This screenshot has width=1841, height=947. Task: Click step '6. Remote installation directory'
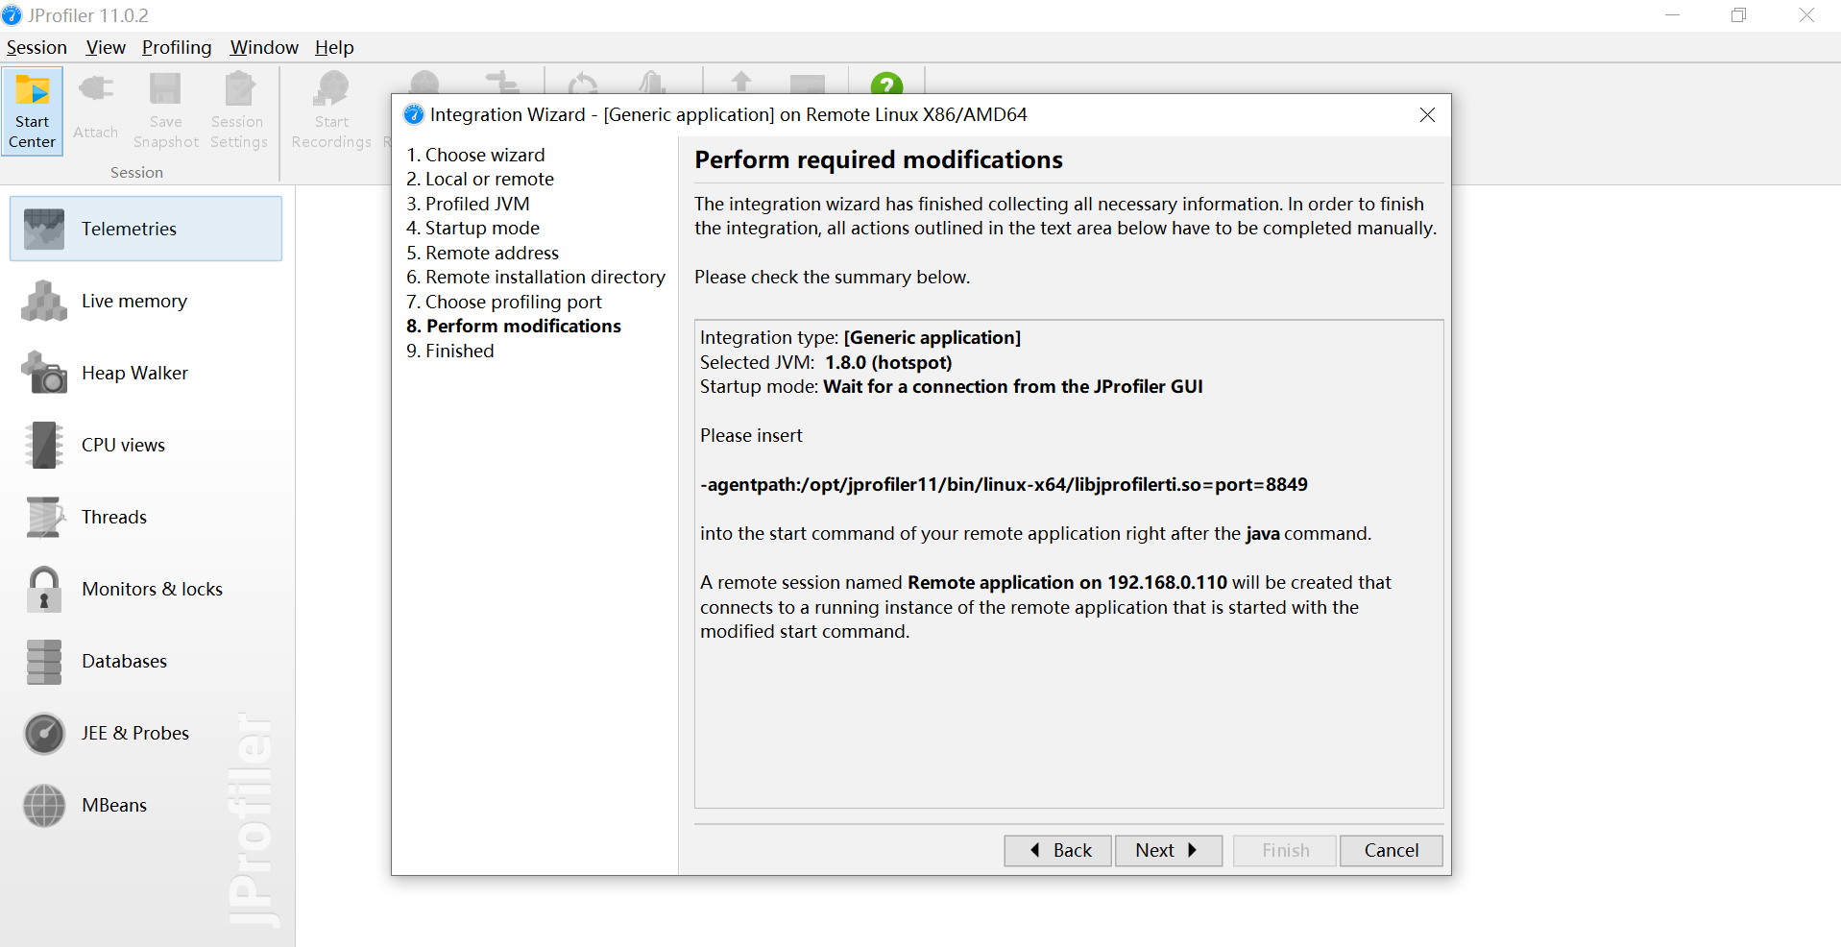click(536, 277)
